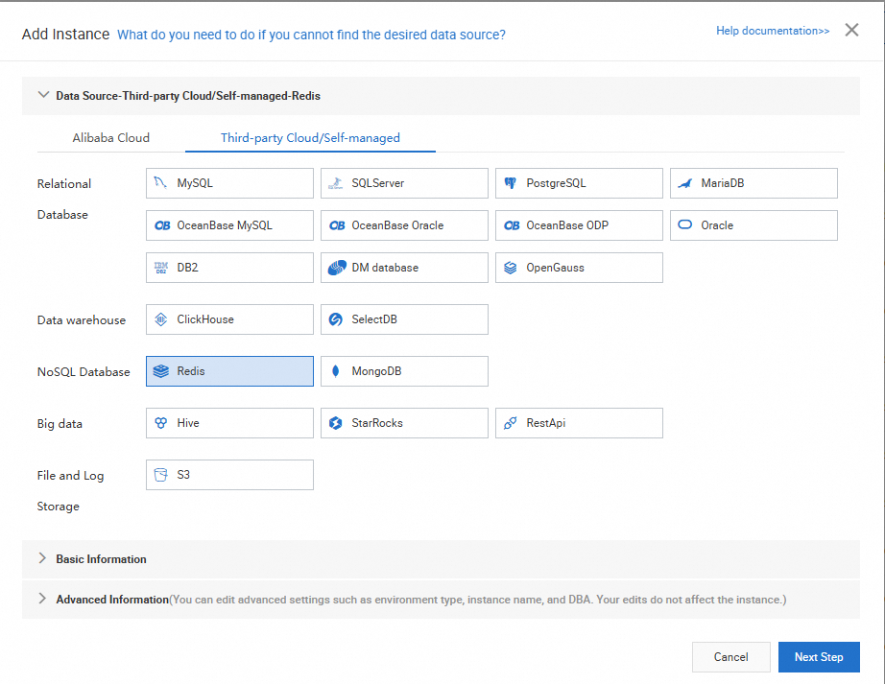Click the OceanBase MySQL OB icon
Viewport: 885px width, 684px height.
162,225
